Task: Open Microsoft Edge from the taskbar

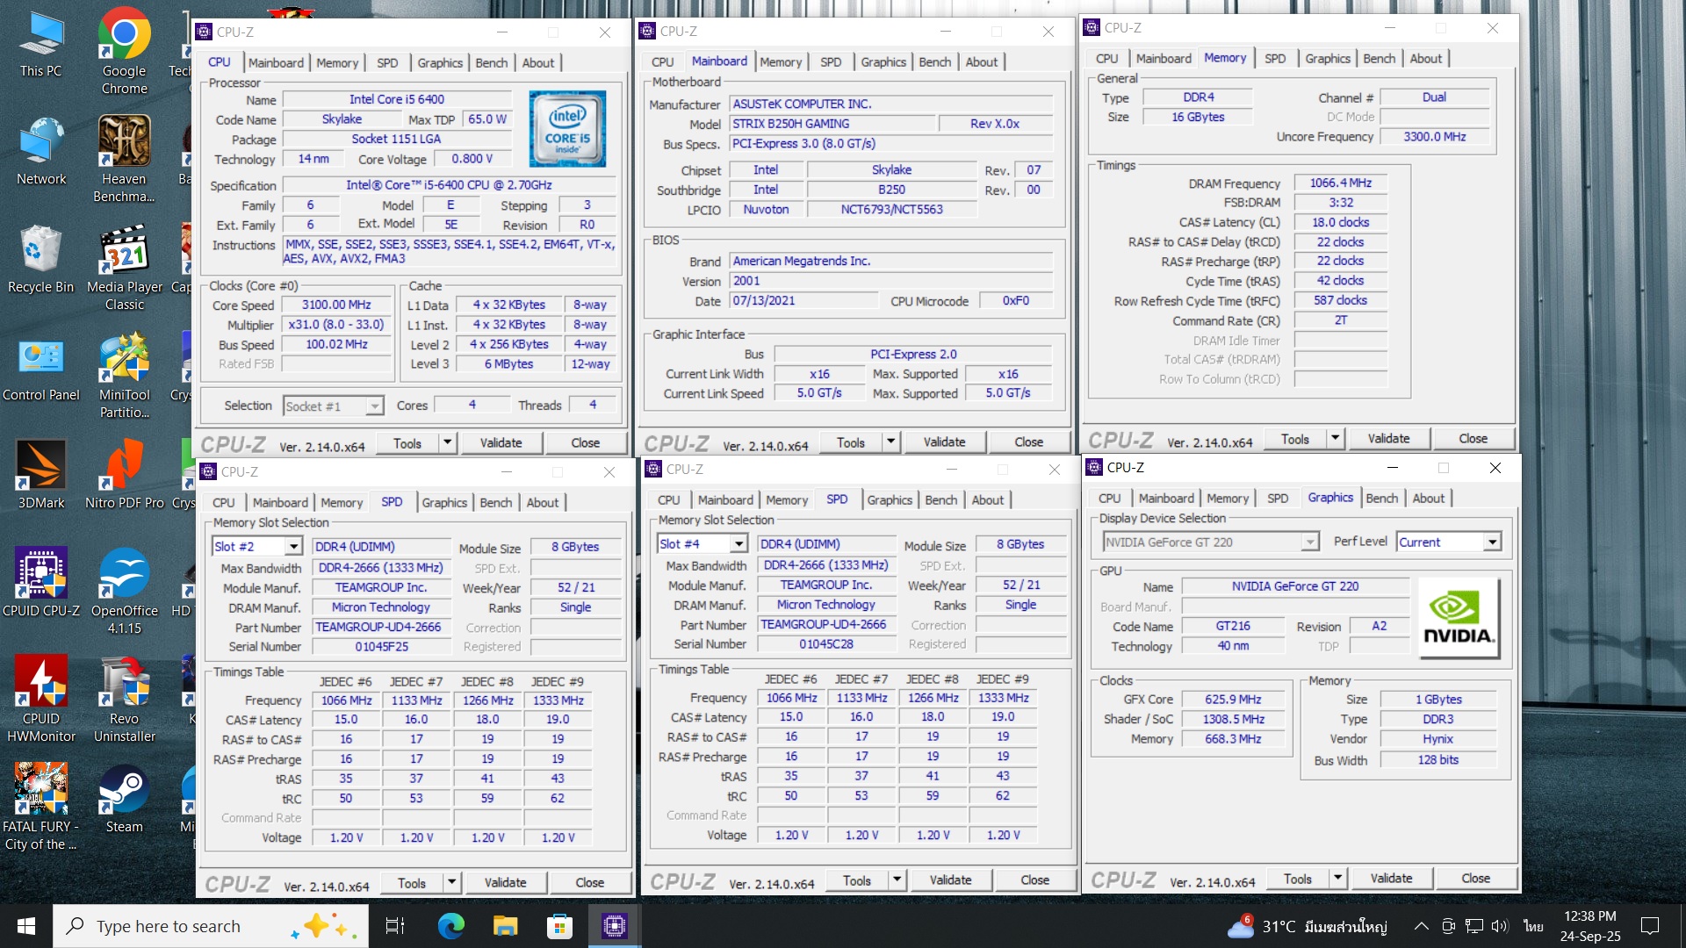Action: (x=450, y=926)
